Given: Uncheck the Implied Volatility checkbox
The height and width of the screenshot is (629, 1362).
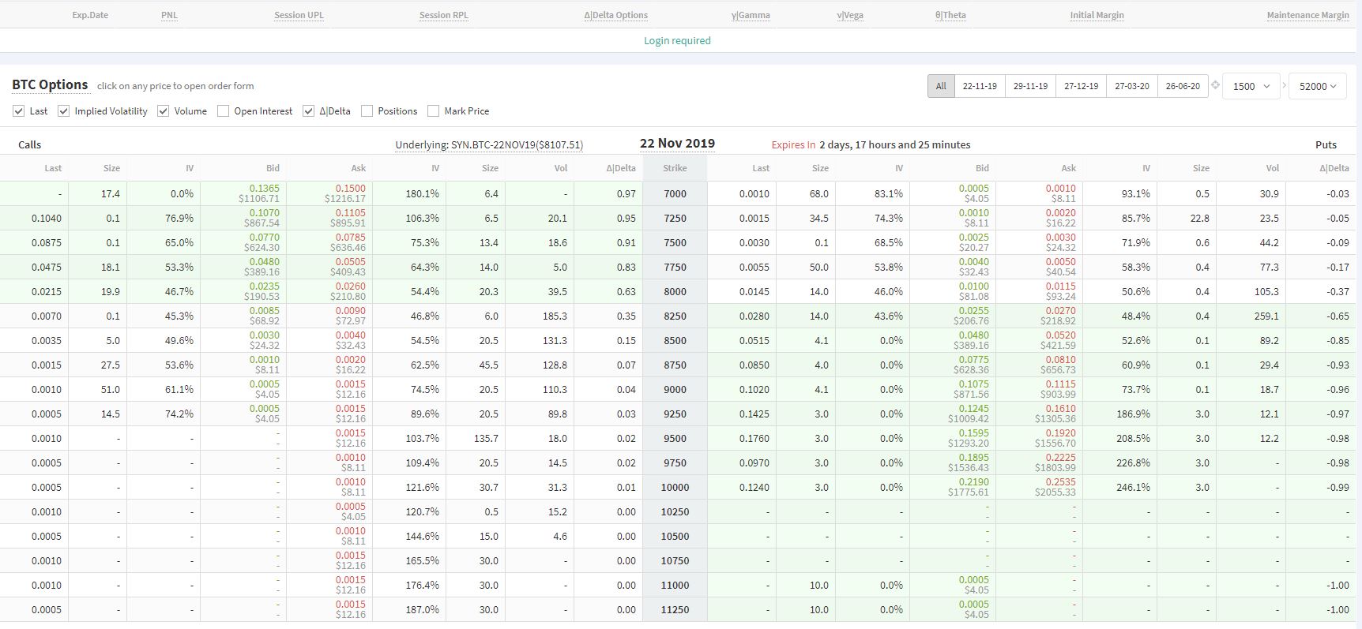Looking at the screenshot, I should point(64,111).
